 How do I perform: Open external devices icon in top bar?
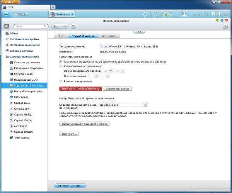coord(163,14)
